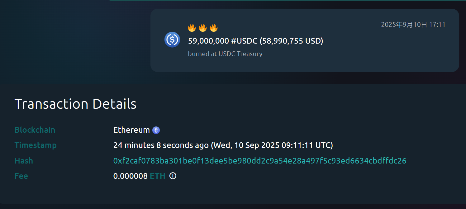The image size is (466, 209).
Task: Open the transaction hash starting with 0xf2caf
Action: pyautogui.click(x=260, y=160)
